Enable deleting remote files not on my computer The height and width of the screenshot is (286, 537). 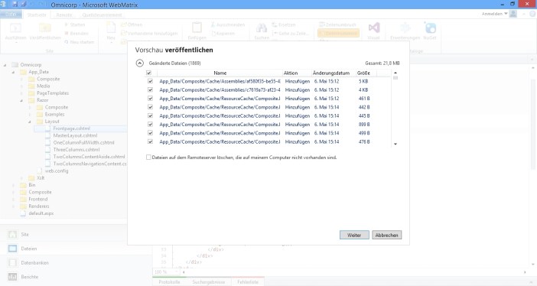pos(148,158)
